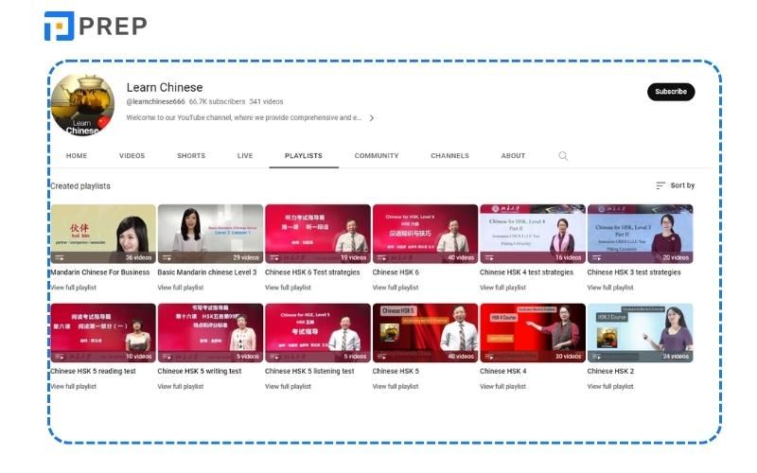Open the Chinese HSK 2 playlist thumbnail
757x473 pixels.
[641, 333]
